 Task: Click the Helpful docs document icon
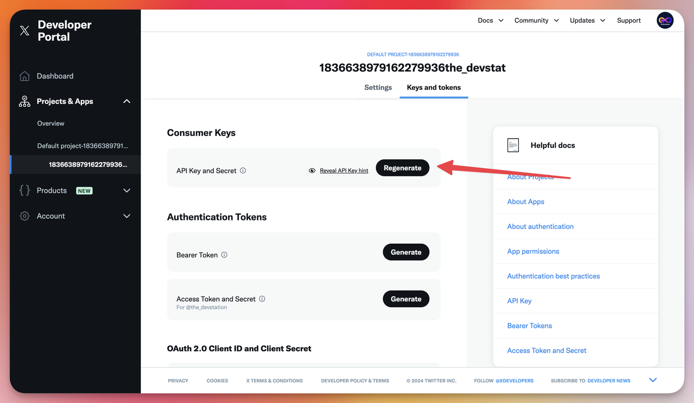click(513, 145)
